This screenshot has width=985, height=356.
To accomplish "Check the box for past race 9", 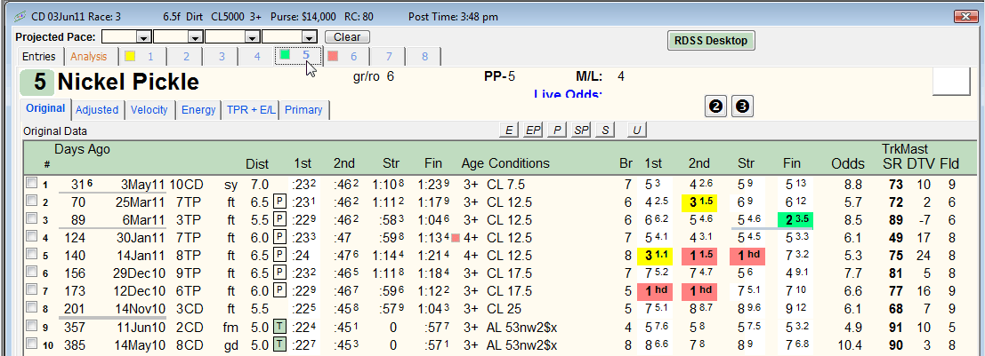I will coord(31,328).
